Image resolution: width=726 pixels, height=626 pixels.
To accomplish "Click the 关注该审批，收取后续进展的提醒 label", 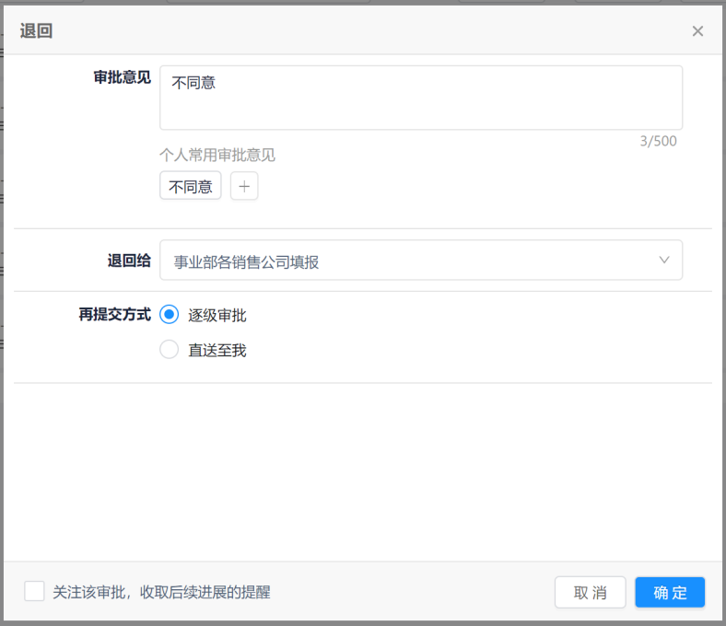I will click(161, 592).
